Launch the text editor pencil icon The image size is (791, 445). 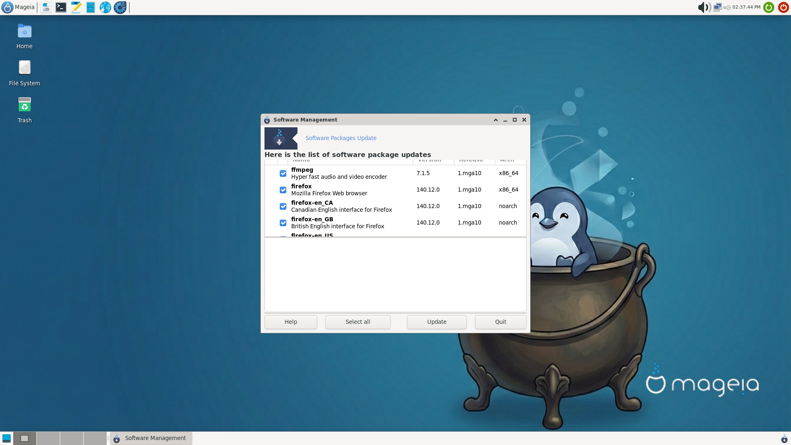[76, 7]
